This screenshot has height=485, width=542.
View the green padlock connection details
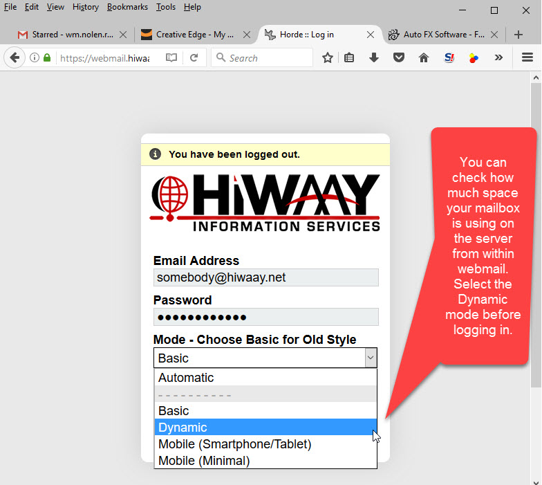47,57
